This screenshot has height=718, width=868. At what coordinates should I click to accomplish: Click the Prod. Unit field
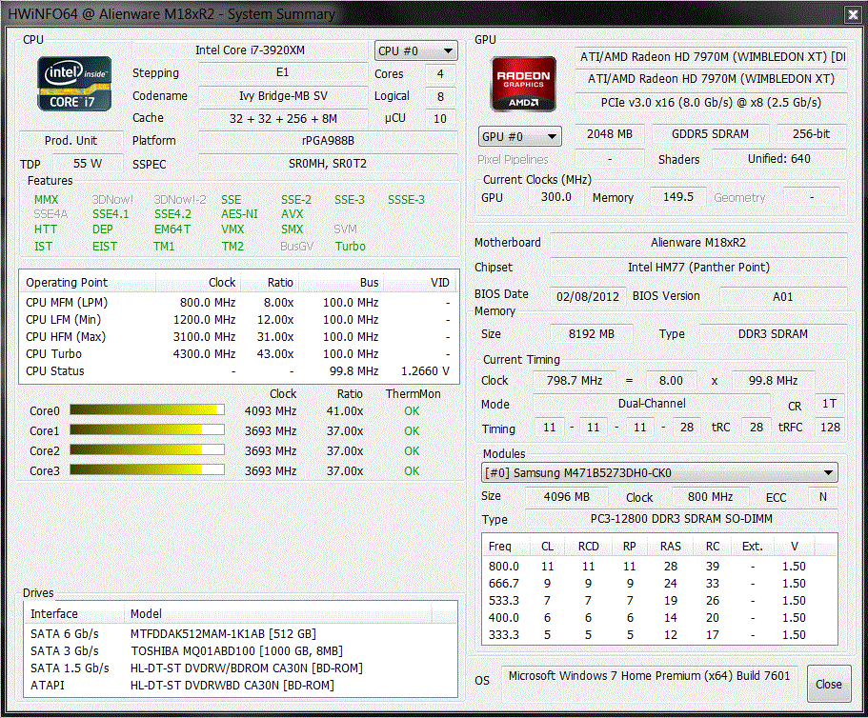pos(71,141)
